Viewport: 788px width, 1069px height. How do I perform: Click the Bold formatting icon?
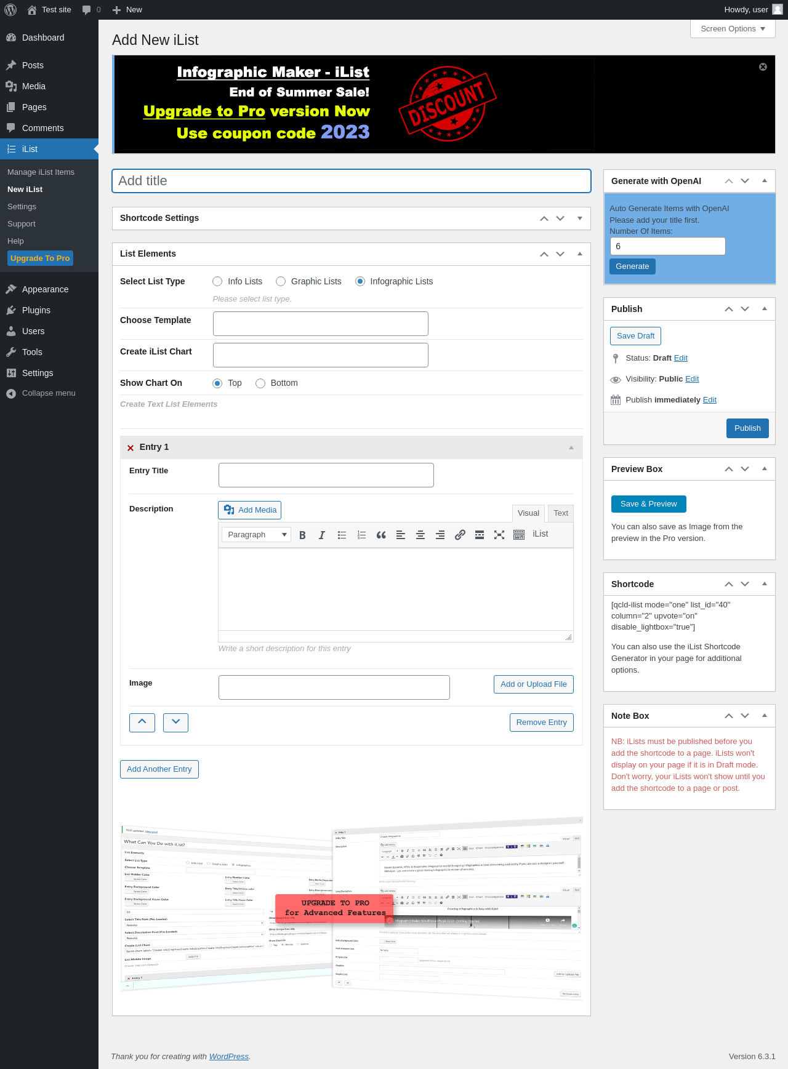point(302,535)
